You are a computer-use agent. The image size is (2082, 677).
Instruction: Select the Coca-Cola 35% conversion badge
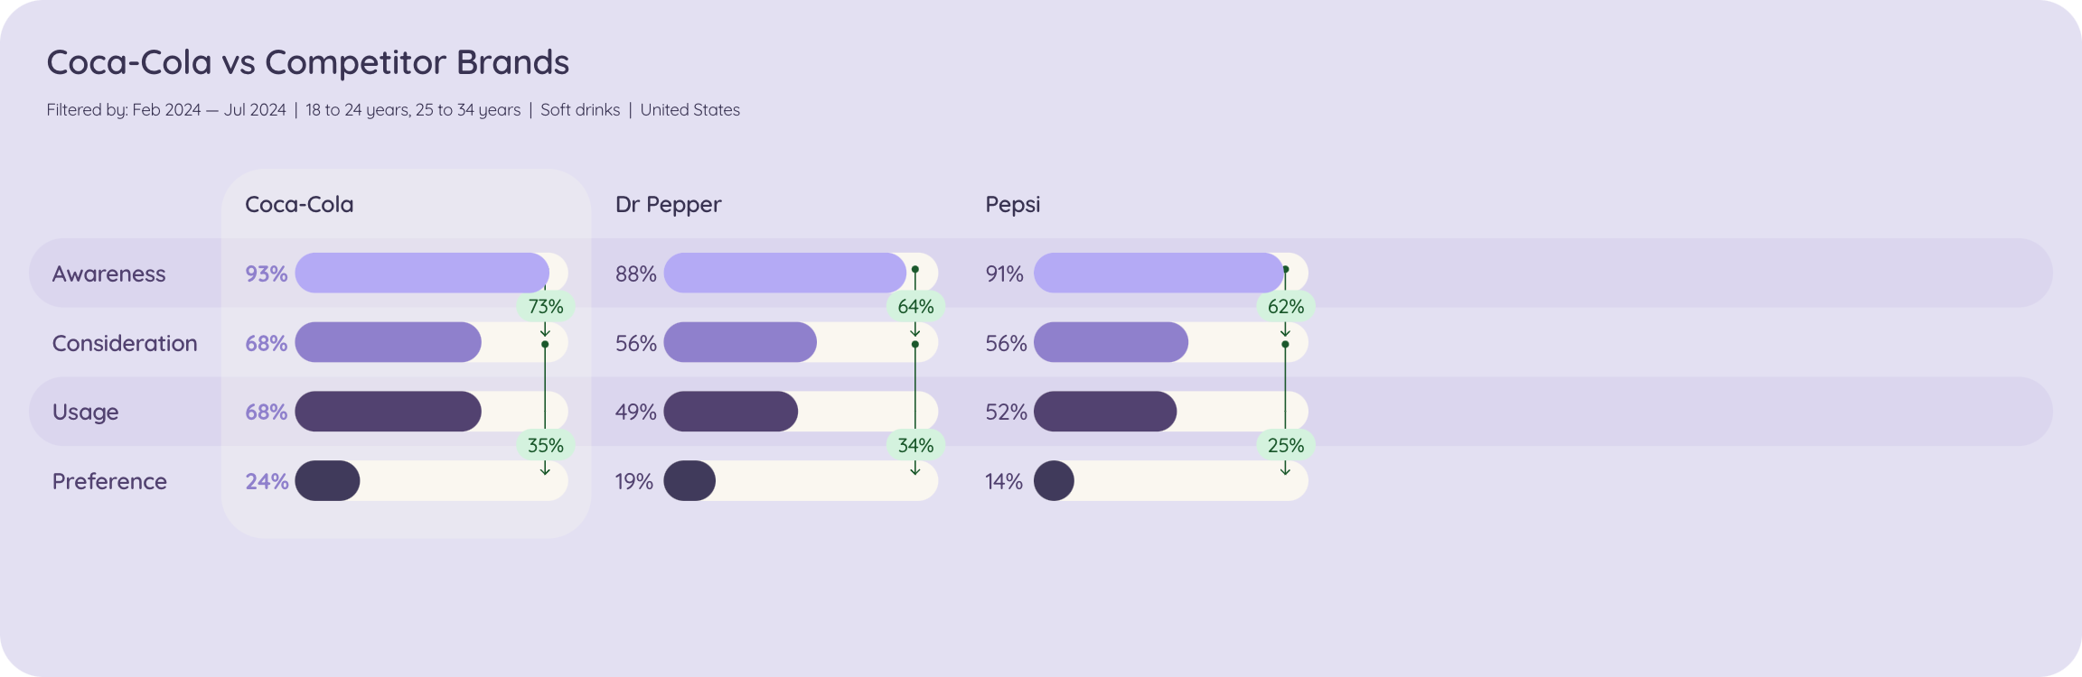[x=546, y=445]
